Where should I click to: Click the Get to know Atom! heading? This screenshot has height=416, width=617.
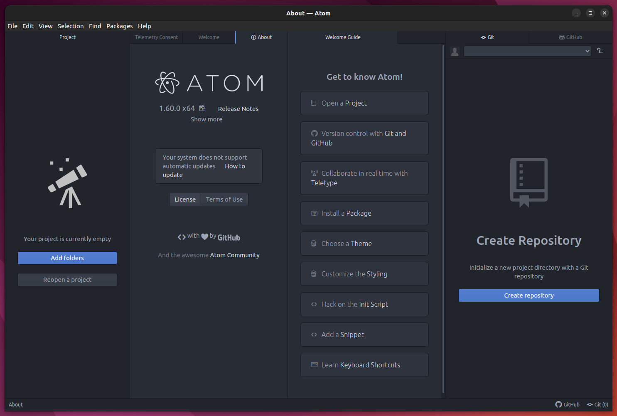point(364,77)
